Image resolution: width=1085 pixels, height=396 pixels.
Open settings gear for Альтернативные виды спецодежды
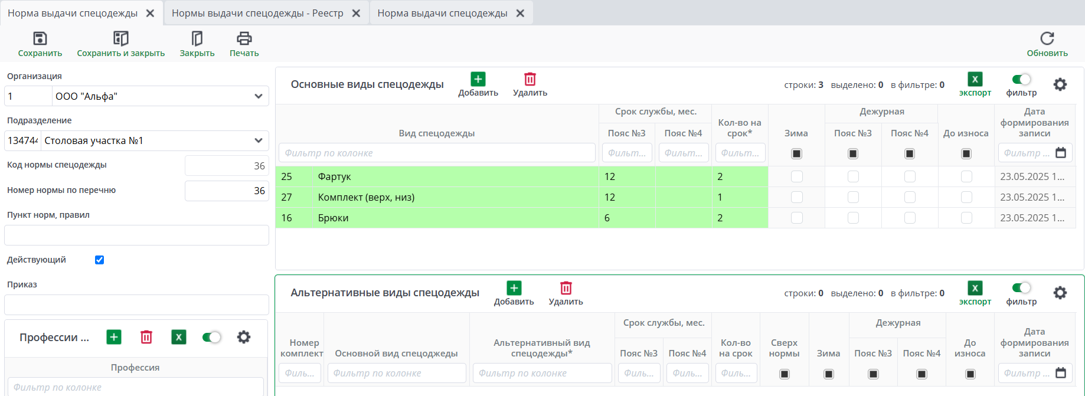[x=1060, y=293]
